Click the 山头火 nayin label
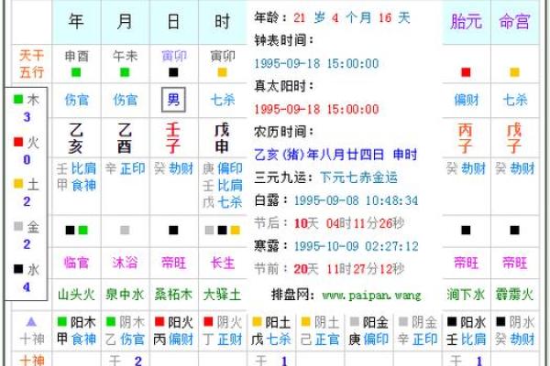Image resolution: width=550 pixels, height=366 pixels. [76, 295]
